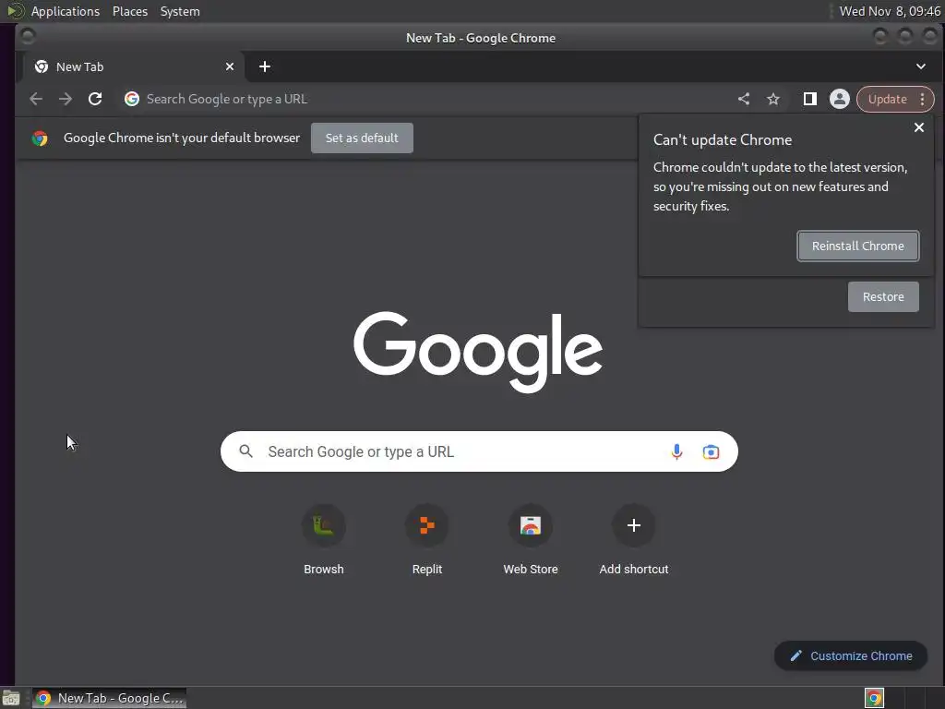
Task: Add a new shortcut tile
Action: click(x=634, y=539)
